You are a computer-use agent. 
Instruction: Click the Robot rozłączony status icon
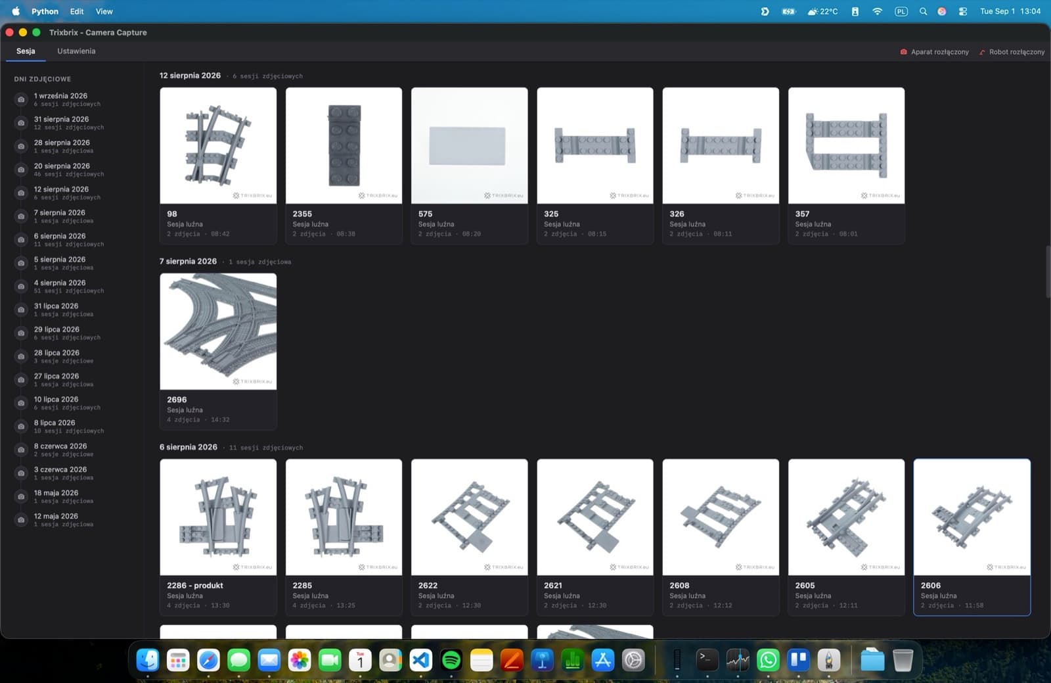pos(982,52)
